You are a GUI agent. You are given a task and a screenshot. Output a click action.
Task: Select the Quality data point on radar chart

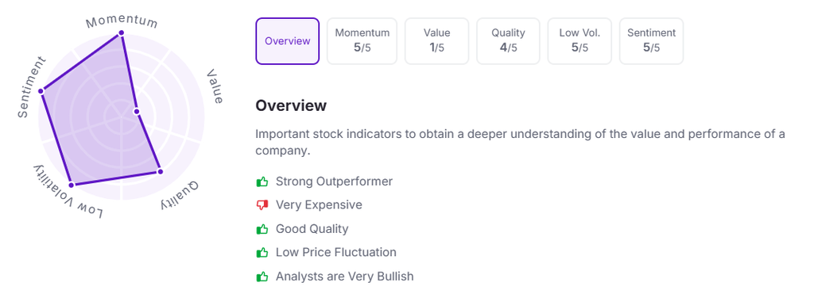(160, 171)
